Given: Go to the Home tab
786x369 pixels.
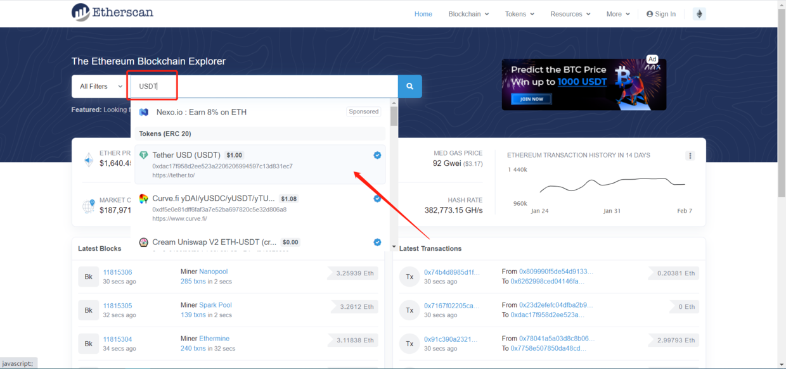Looking at the screenshot, I should pos(423,14).
